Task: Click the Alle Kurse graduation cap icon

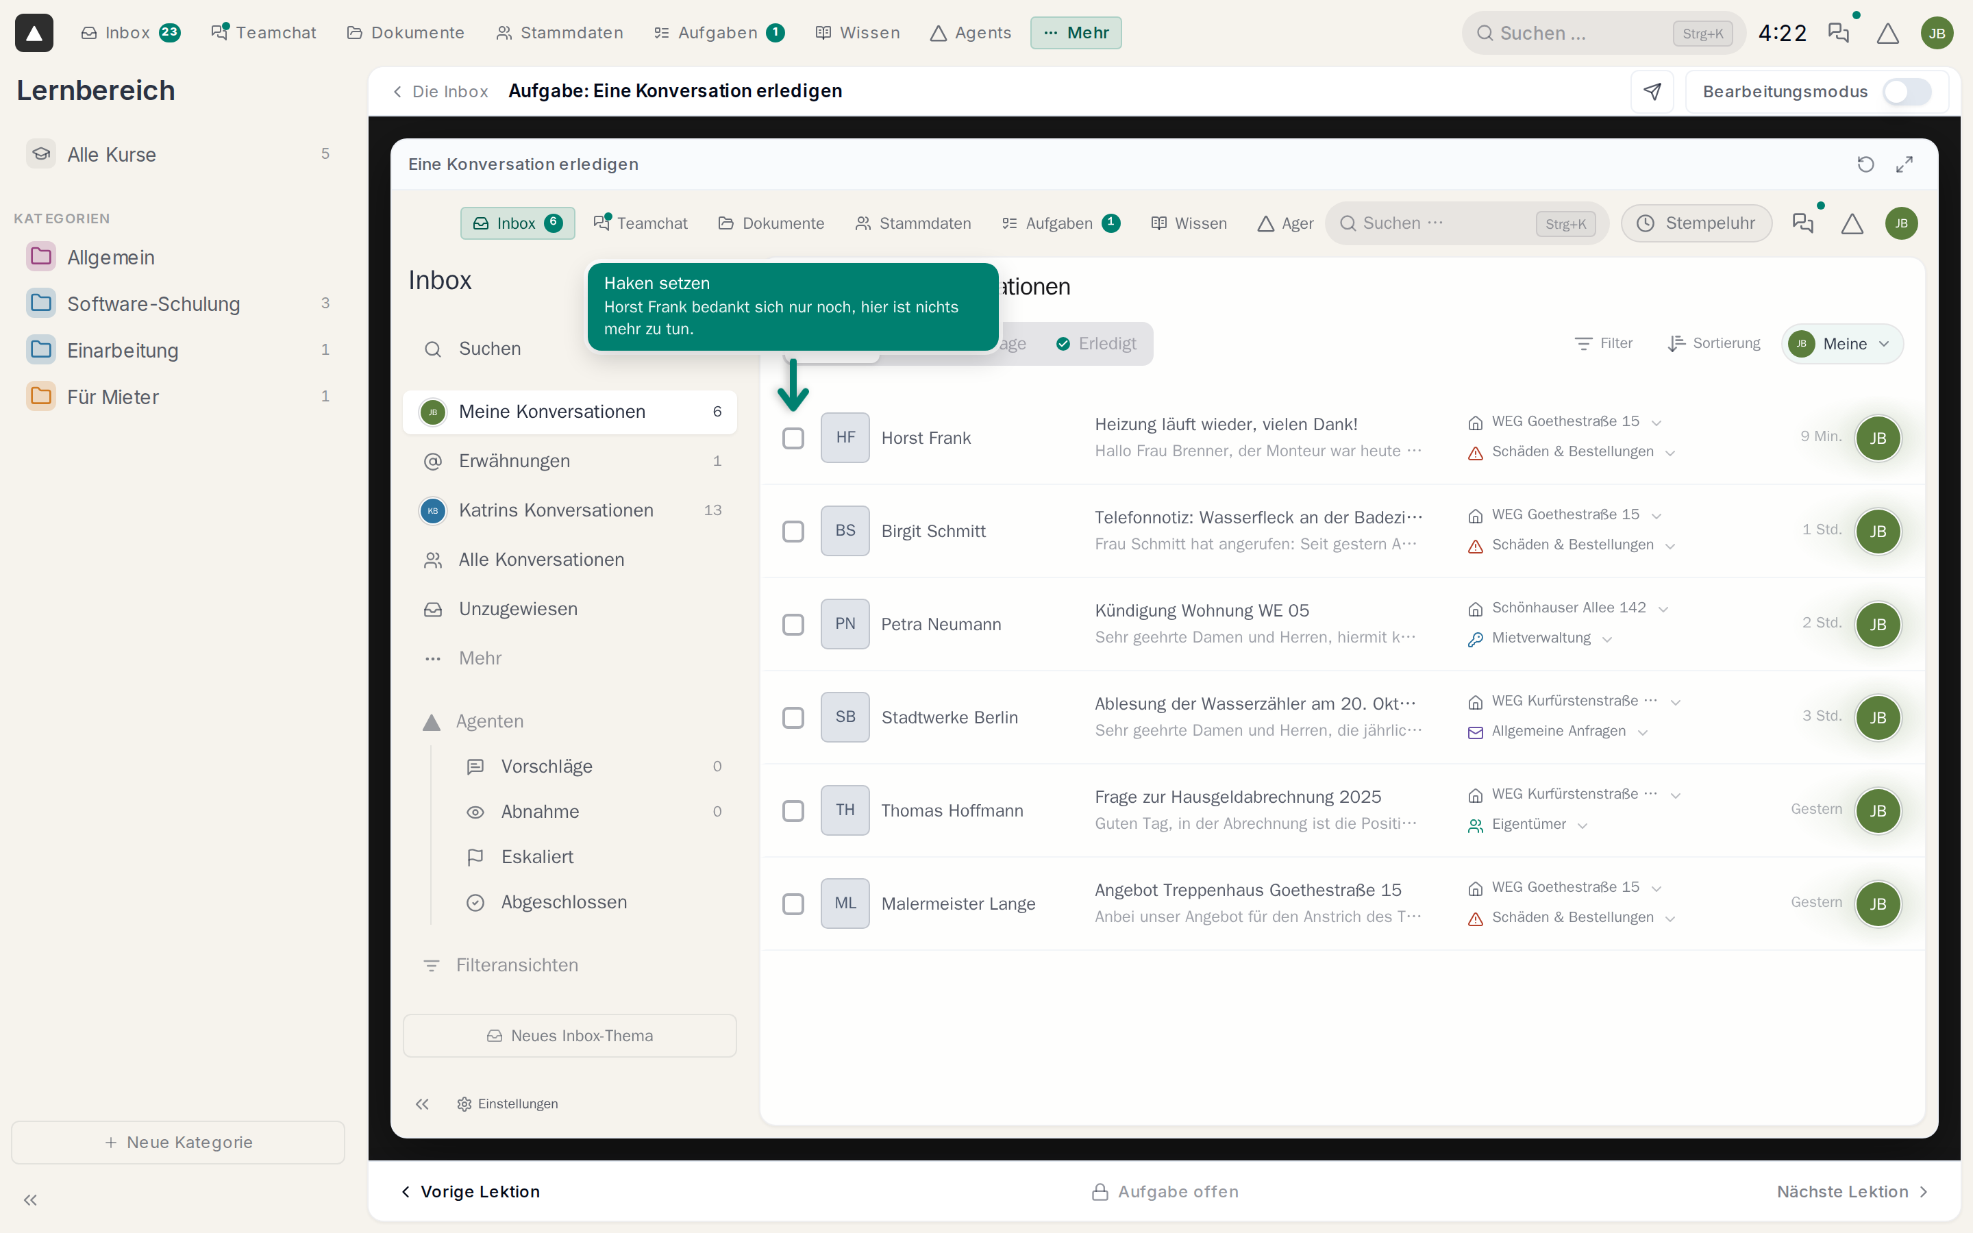Action: [41, 154]
